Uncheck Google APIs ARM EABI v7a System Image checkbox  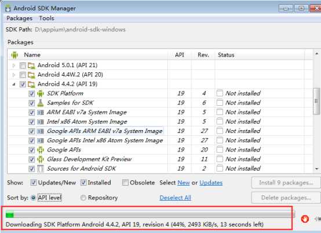pos(31,131)
